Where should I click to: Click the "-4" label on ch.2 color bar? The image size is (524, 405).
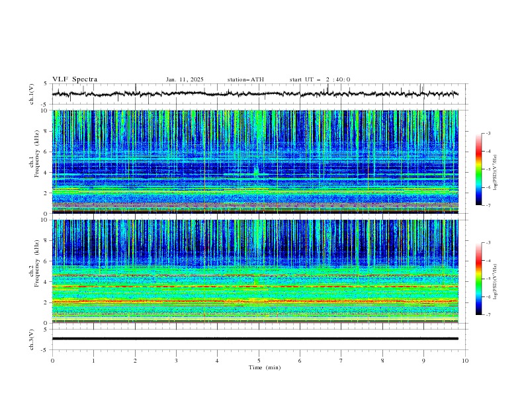point(488,261)
